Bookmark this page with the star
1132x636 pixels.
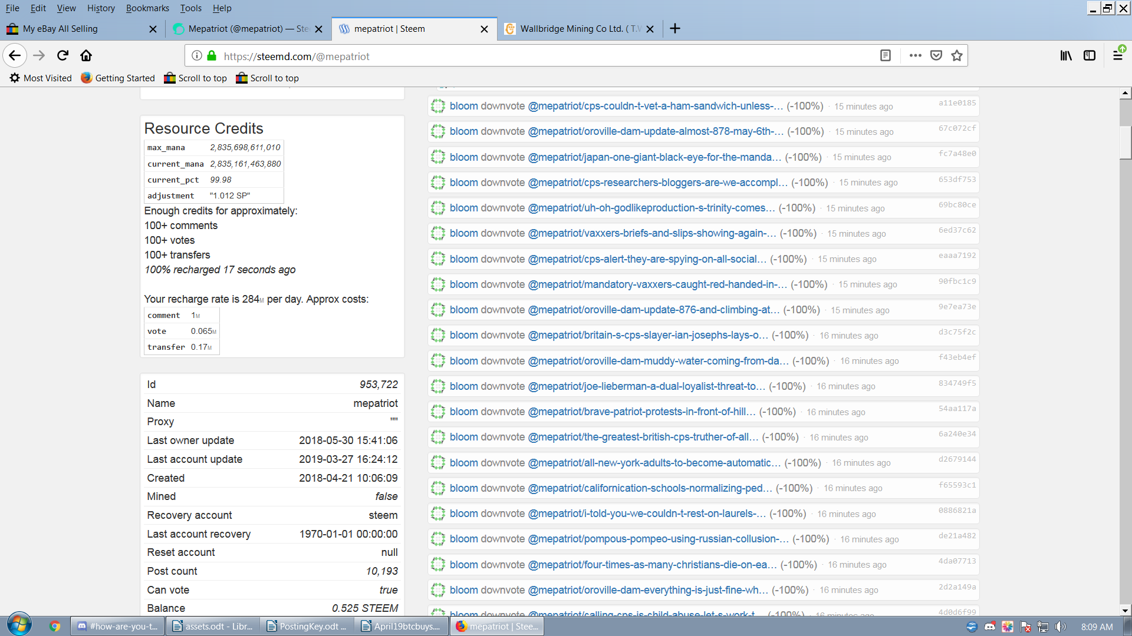pyautogui.click(x=956, y=55)
